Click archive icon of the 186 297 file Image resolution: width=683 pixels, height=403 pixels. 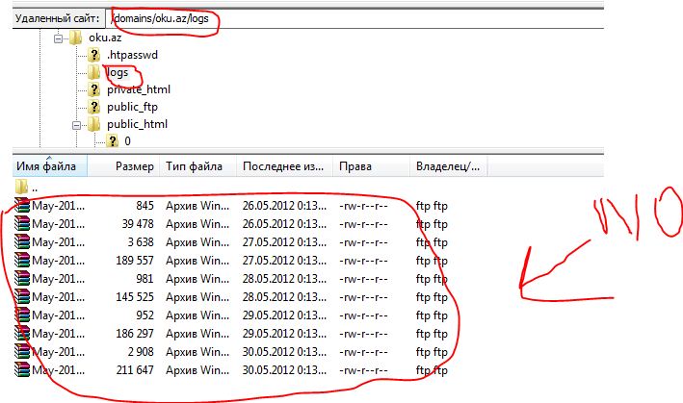tap(22, 333)
